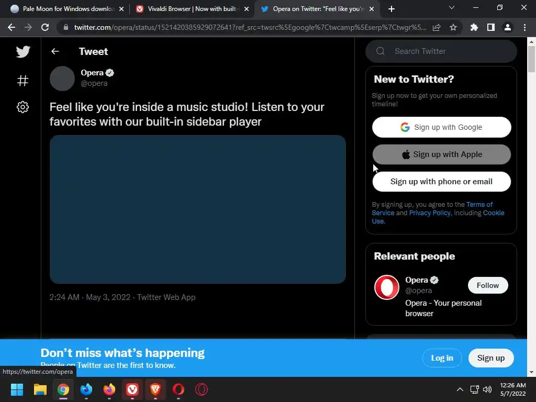This screenshot has height=402, width=536.
Task: Click the scrollbar down arrow
Action: point(531,372)
